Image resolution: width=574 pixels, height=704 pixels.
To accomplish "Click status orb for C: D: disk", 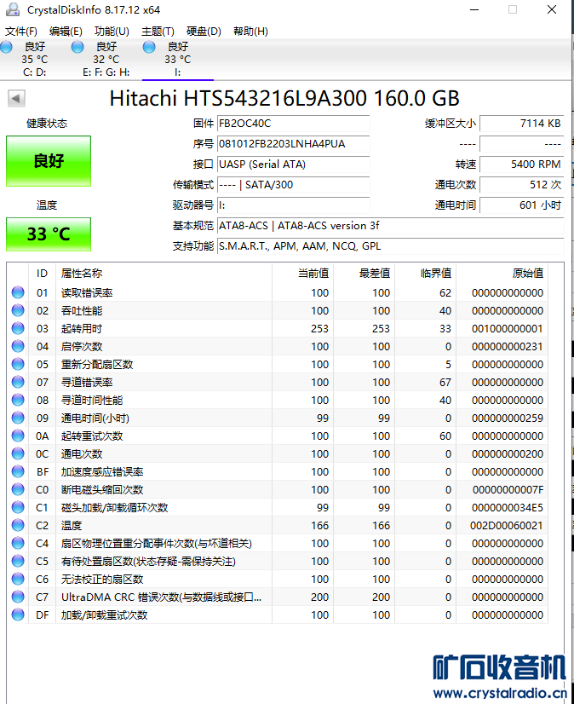I will pos(6,47).
